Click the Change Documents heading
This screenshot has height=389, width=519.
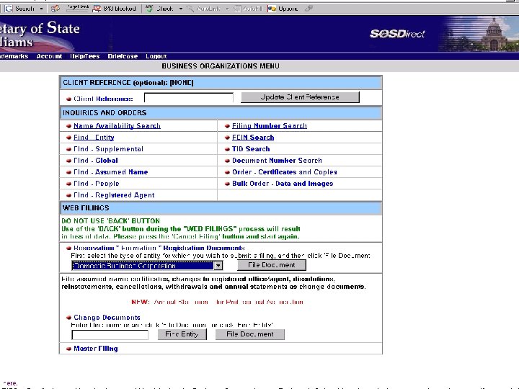[x=107, y=318]
